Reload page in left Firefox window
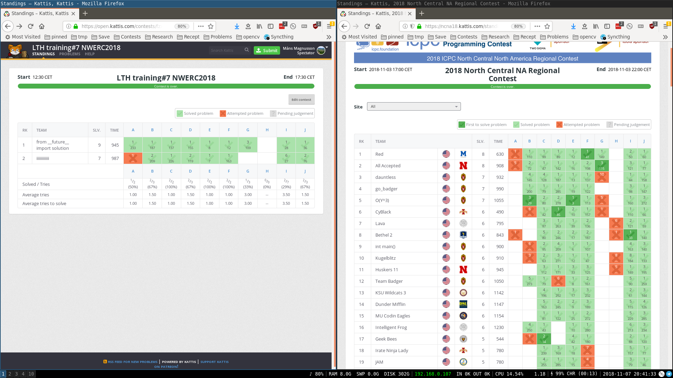The width and height of the screenshot is (673, 378). coord(30,26)
